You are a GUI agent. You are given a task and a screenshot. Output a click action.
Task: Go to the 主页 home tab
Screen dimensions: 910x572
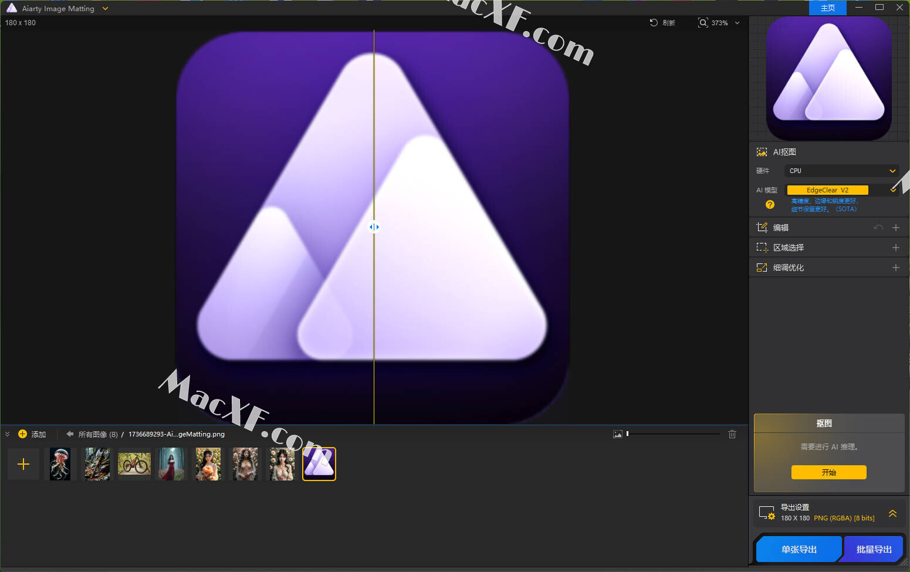pos(828,8)
